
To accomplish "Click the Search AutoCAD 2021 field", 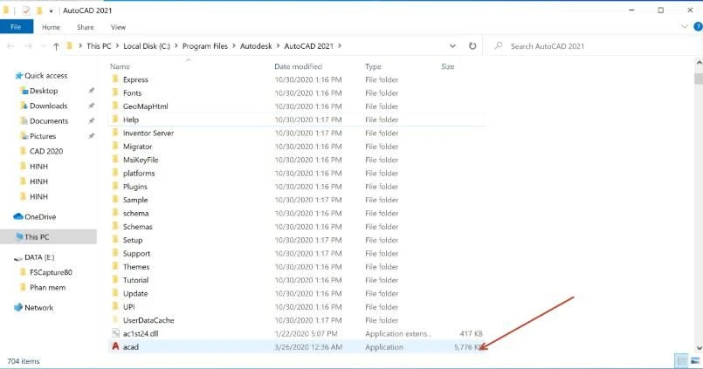I will coord(594,45).
